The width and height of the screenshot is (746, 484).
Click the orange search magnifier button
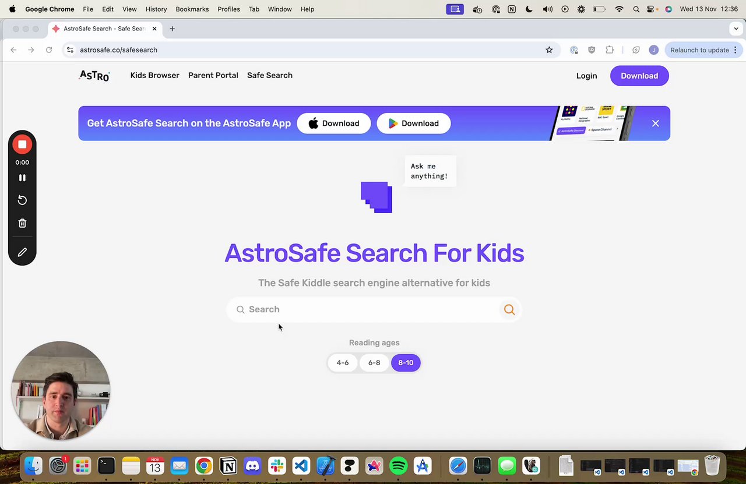coord(509,309)
